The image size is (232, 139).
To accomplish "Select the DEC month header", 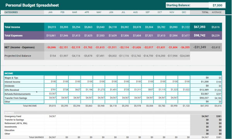I will click(184, 12).
